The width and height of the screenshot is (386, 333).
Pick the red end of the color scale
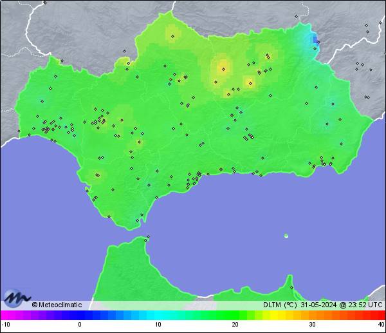381,315
